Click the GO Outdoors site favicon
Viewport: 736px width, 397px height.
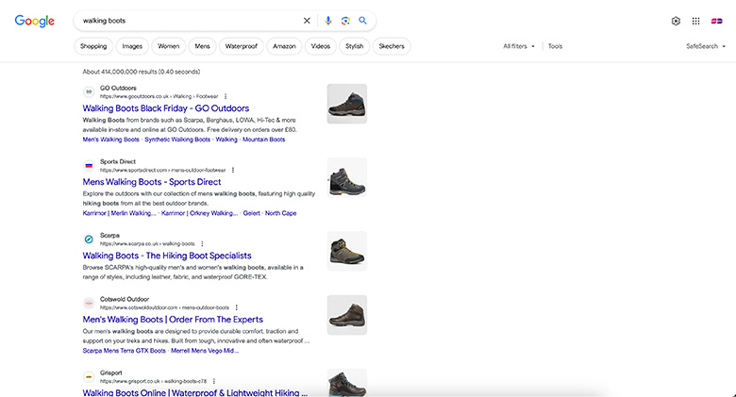pos(89,92)
